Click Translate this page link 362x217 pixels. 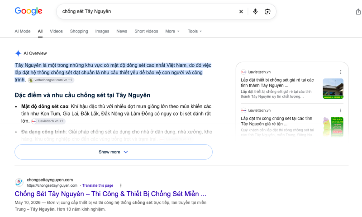(98, 185)
